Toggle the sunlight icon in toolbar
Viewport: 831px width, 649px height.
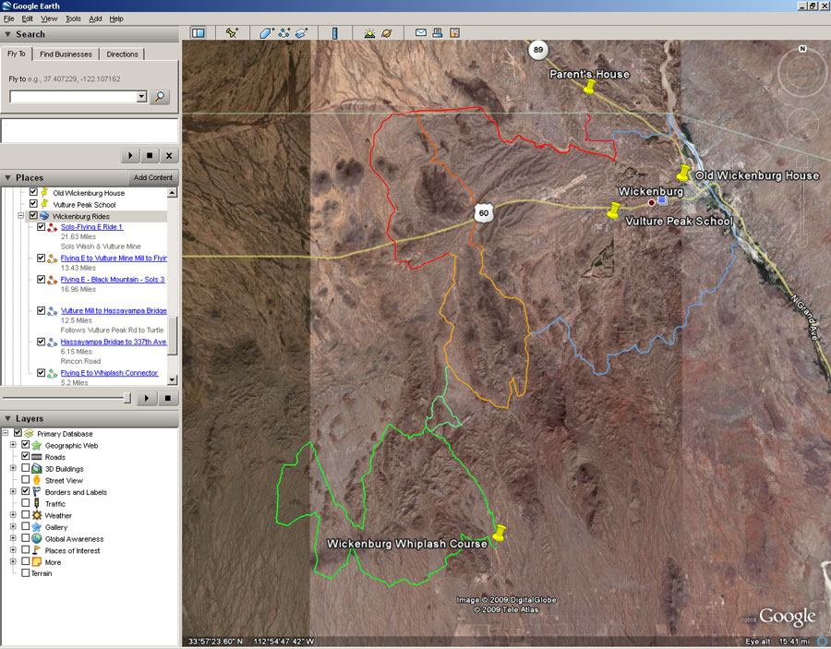coord(369,33)
